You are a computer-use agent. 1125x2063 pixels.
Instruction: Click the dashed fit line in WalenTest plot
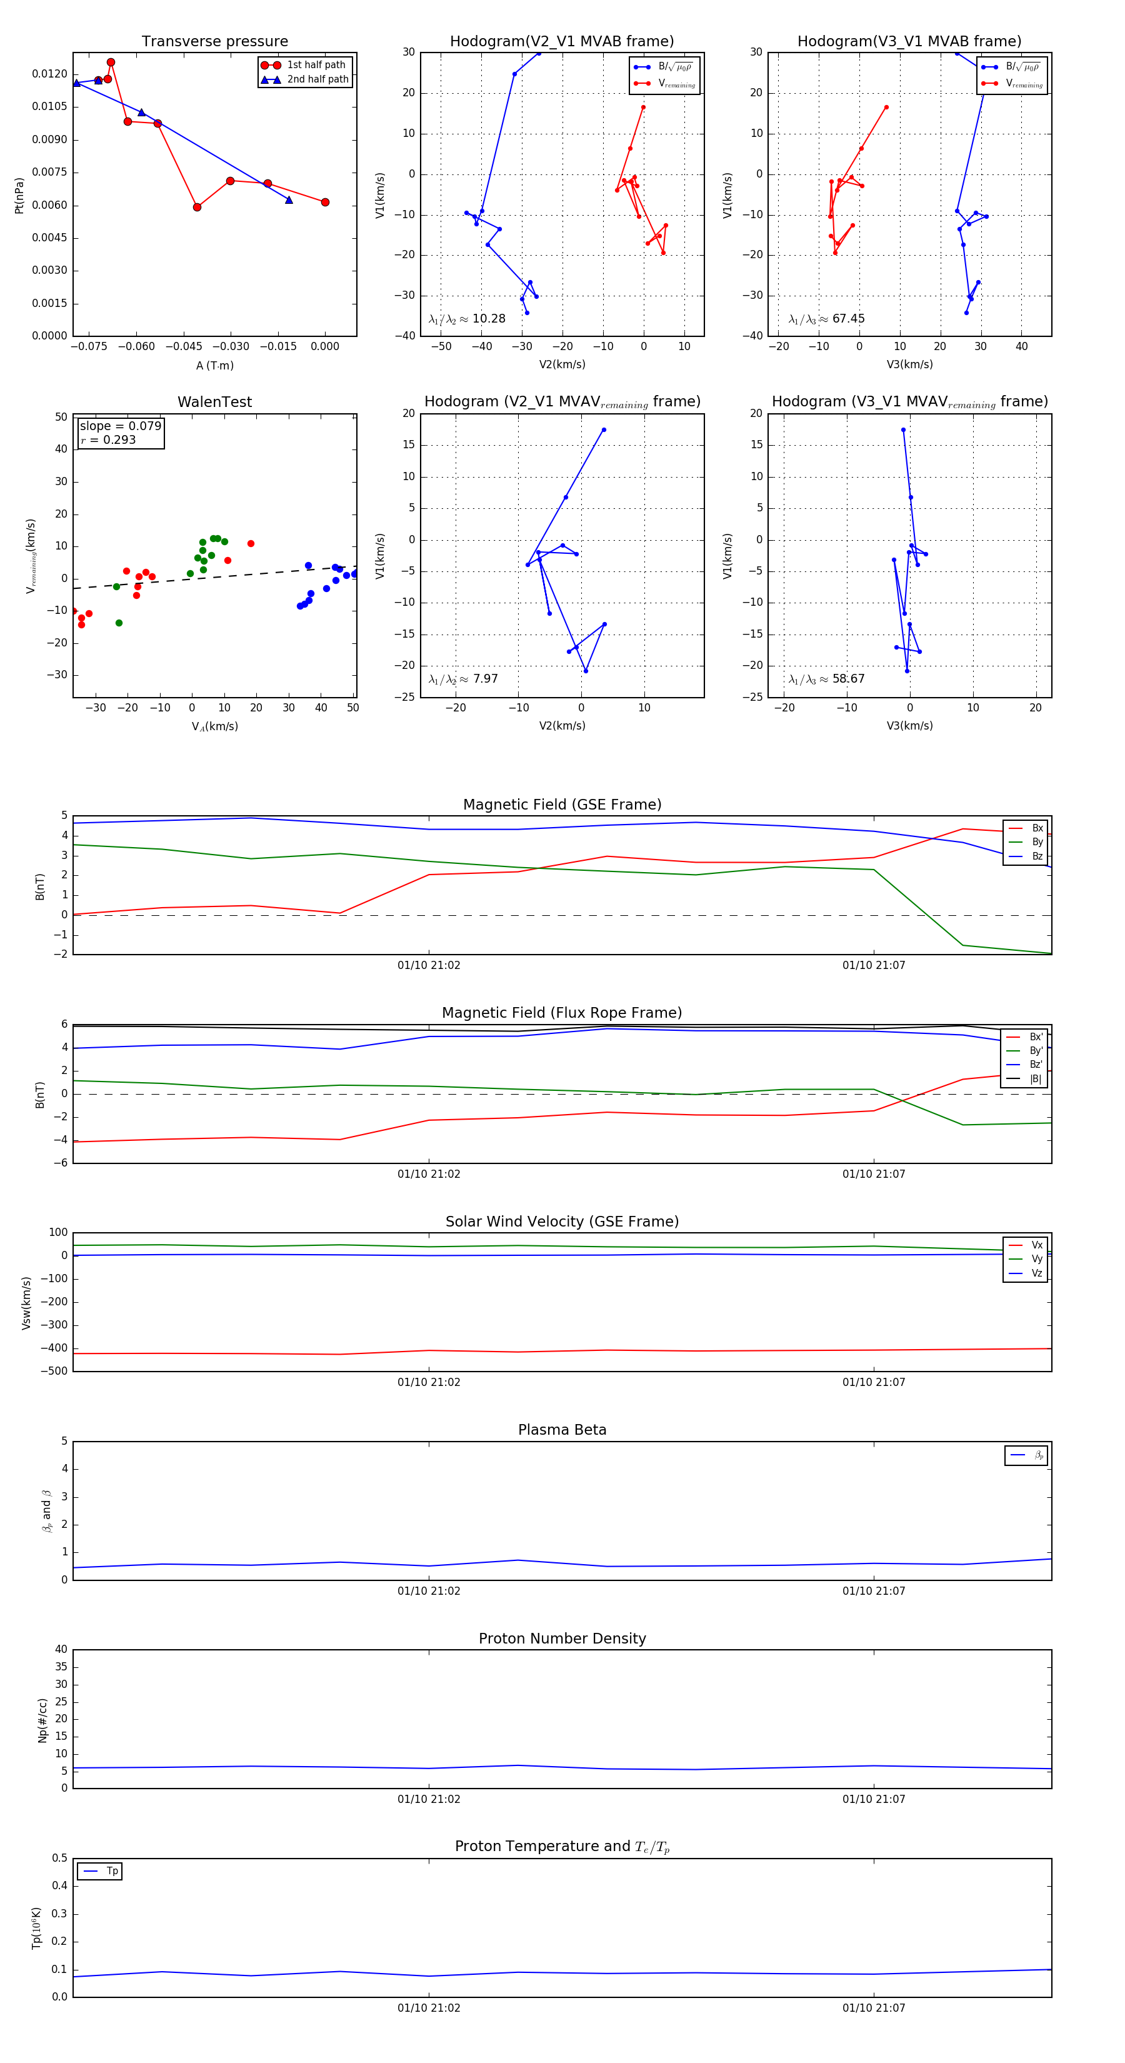pos(214,578)
